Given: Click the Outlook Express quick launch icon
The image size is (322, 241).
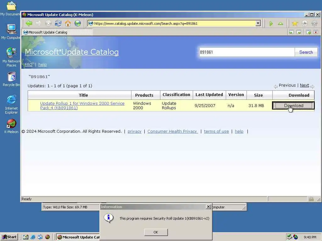Looking at the screenshot, I should [40, 237].
